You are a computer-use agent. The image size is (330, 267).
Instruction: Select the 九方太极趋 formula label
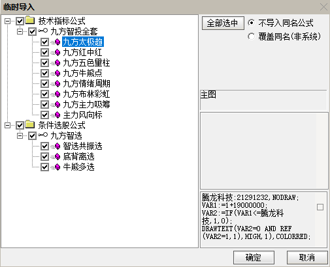[83, 42]
